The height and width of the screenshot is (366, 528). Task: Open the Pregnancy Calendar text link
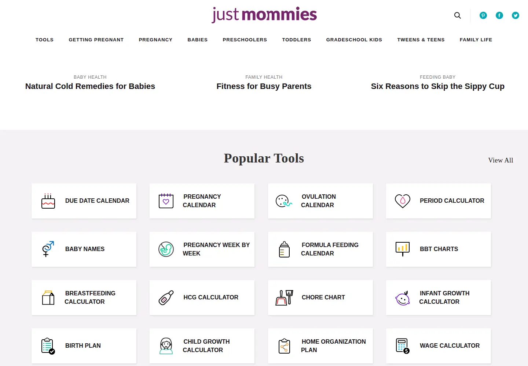click(x=202, y=201)
